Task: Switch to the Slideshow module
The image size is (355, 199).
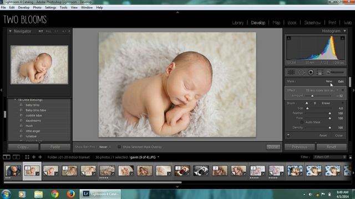Action: coord(312,23)
